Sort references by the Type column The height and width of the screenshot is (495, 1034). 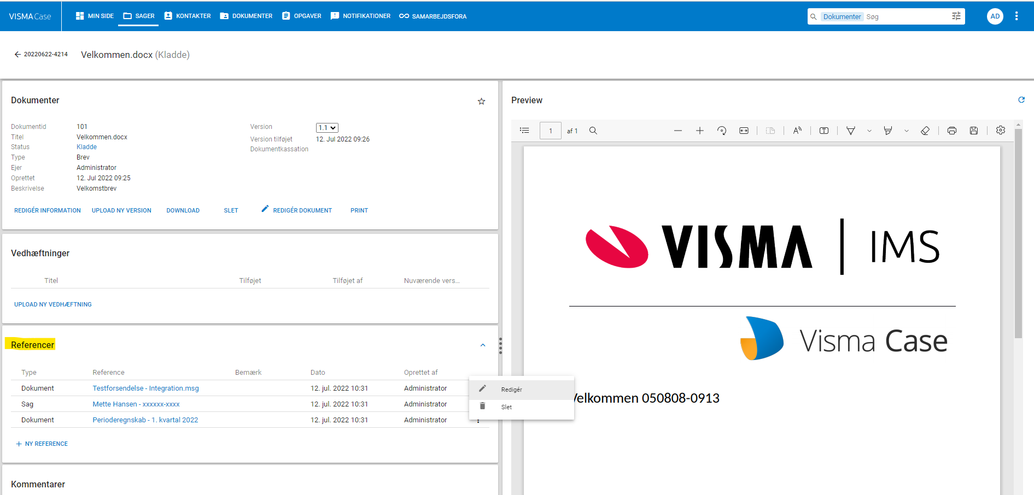[x=29, y=373]
